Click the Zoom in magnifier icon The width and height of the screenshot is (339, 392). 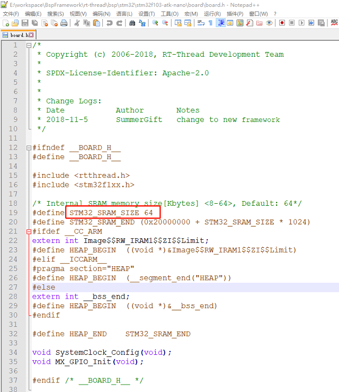(x=155, y=23)
